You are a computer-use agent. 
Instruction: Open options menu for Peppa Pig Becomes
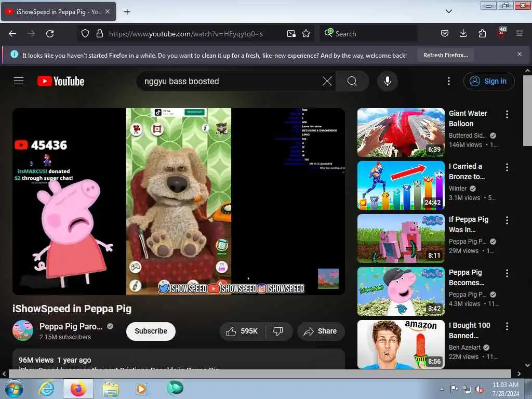tap(507, 273)
